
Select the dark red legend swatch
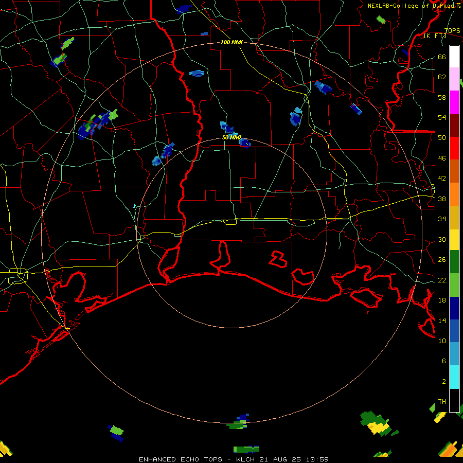coord(454,126)
